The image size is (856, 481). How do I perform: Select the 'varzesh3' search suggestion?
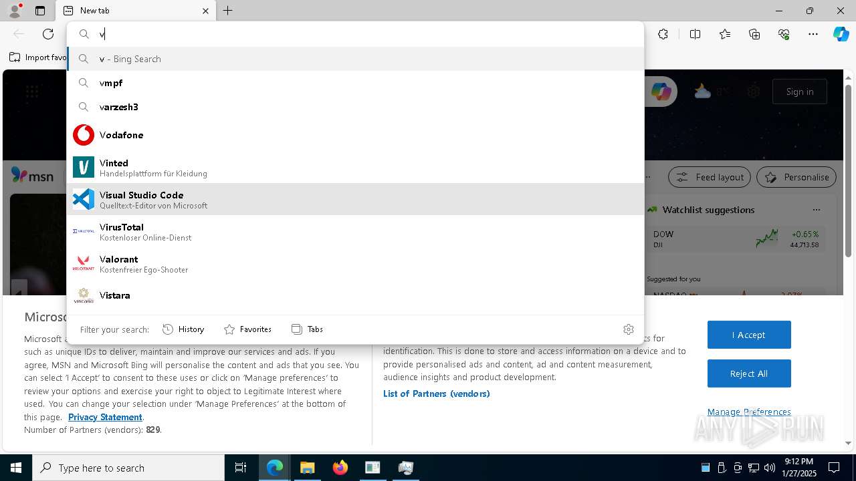click(355, 107)
